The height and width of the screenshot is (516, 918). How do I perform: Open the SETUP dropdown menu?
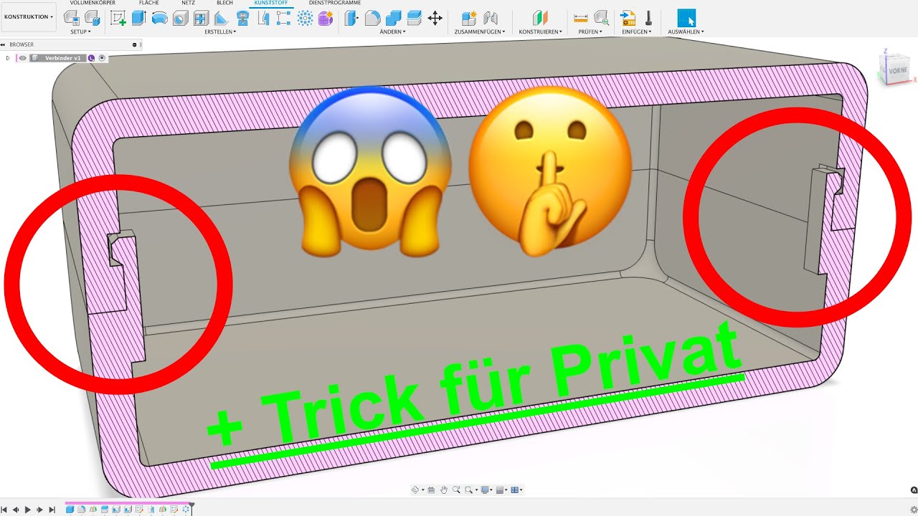tap(80, 32)
